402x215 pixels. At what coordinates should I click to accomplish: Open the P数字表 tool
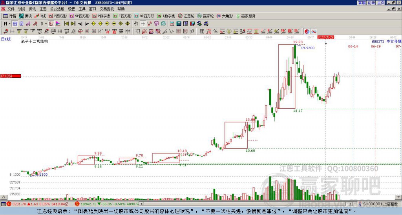102,16
